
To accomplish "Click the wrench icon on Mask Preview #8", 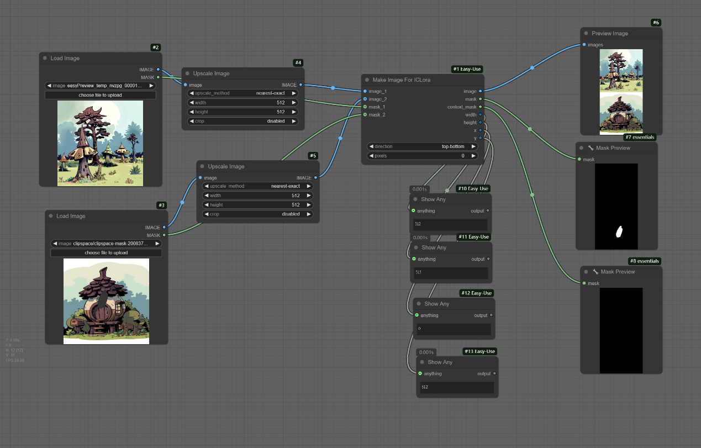I will 595,272.
